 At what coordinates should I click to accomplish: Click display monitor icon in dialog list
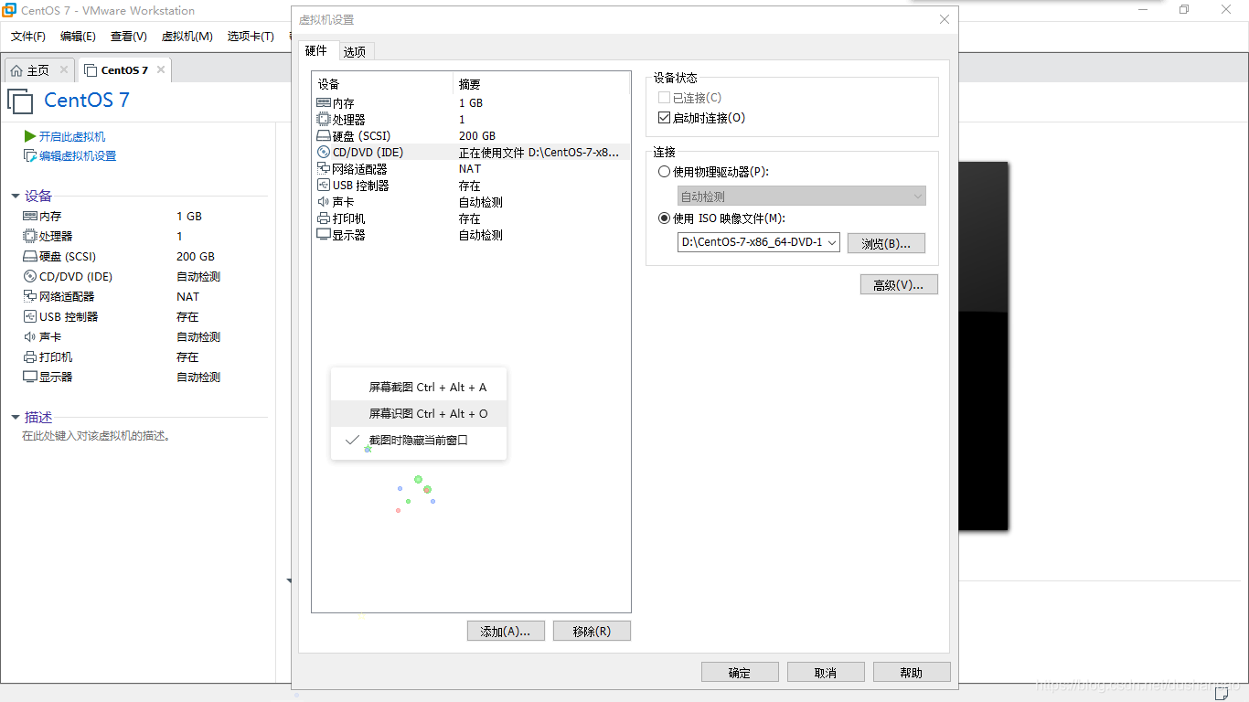coord(324,235)
